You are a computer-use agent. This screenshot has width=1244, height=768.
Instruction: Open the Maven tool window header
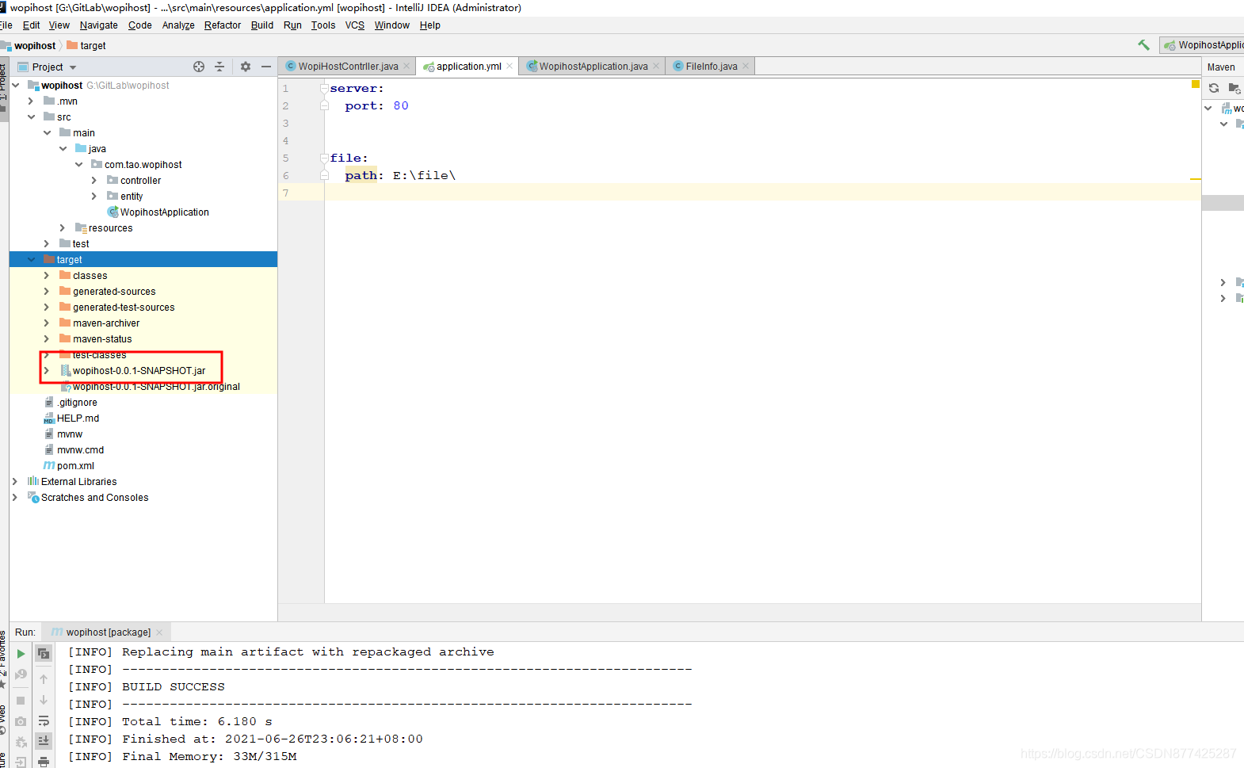(x=1221, y=67)
